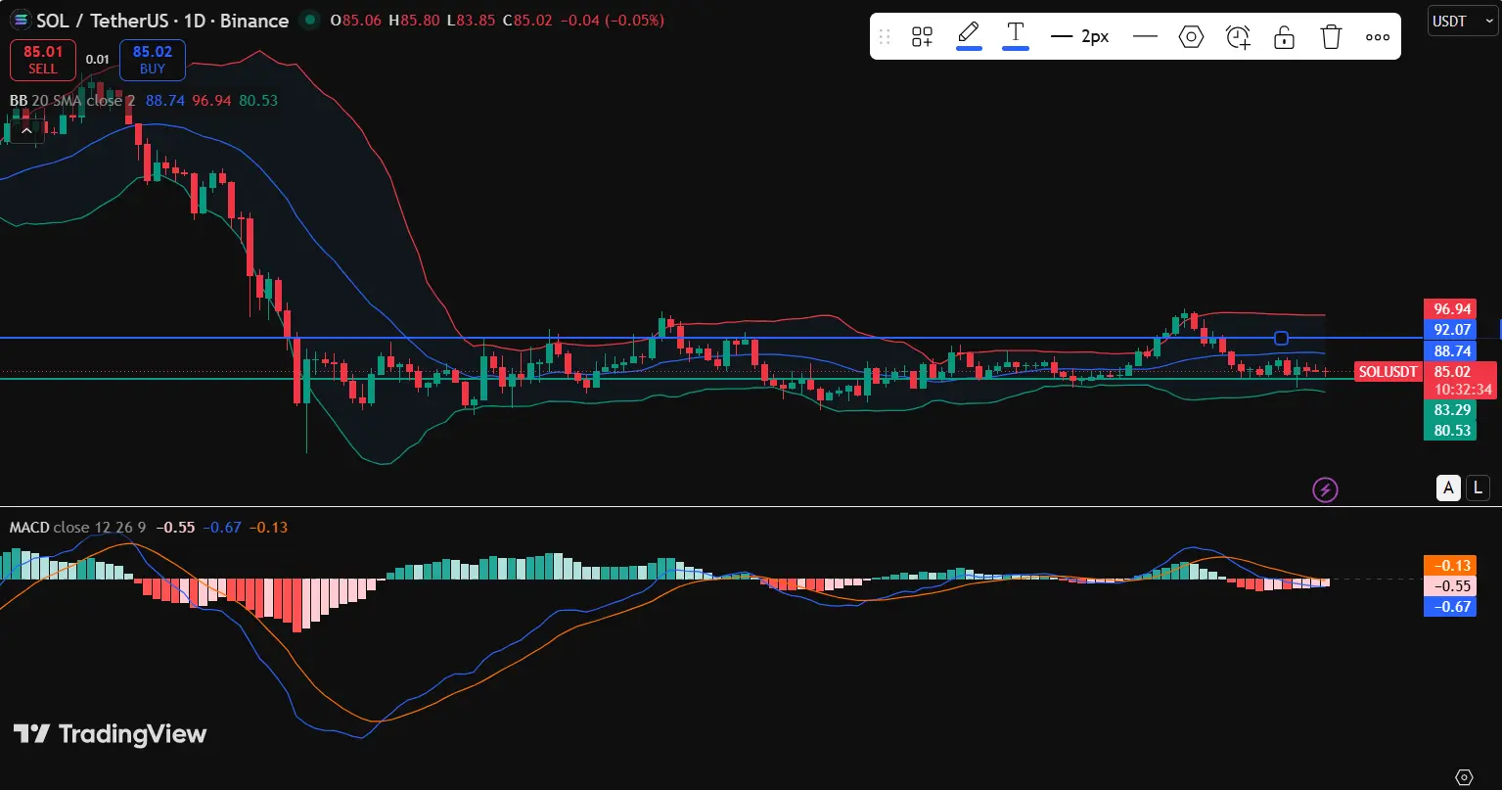Open the drawing templates icon in floating toolbar
The height and width of the screenshot is (790, 1502).
pyautogui.click(x=922, y=37)
